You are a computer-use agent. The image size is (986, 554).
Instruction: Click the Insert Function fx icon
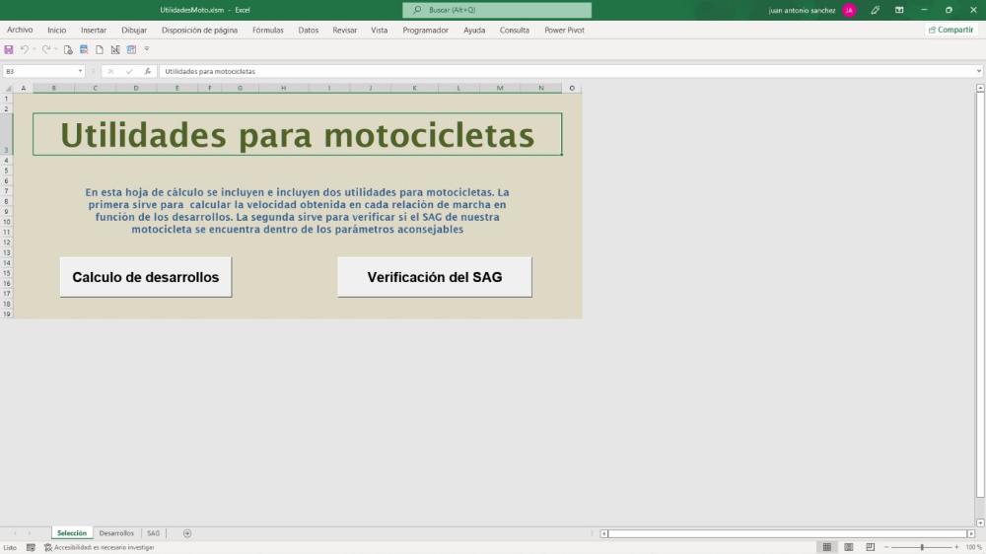pos(148,71)
